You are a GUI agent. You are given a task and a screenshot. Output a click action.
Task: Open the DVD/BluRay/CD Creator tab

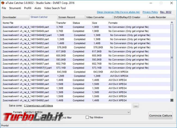click(x=130, y=17)
